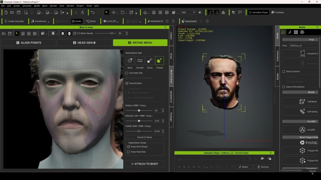Open file in Mesh To Head toolbar
Image resolution: width=321 pixels, height=180 pixels.
[4, 33]
